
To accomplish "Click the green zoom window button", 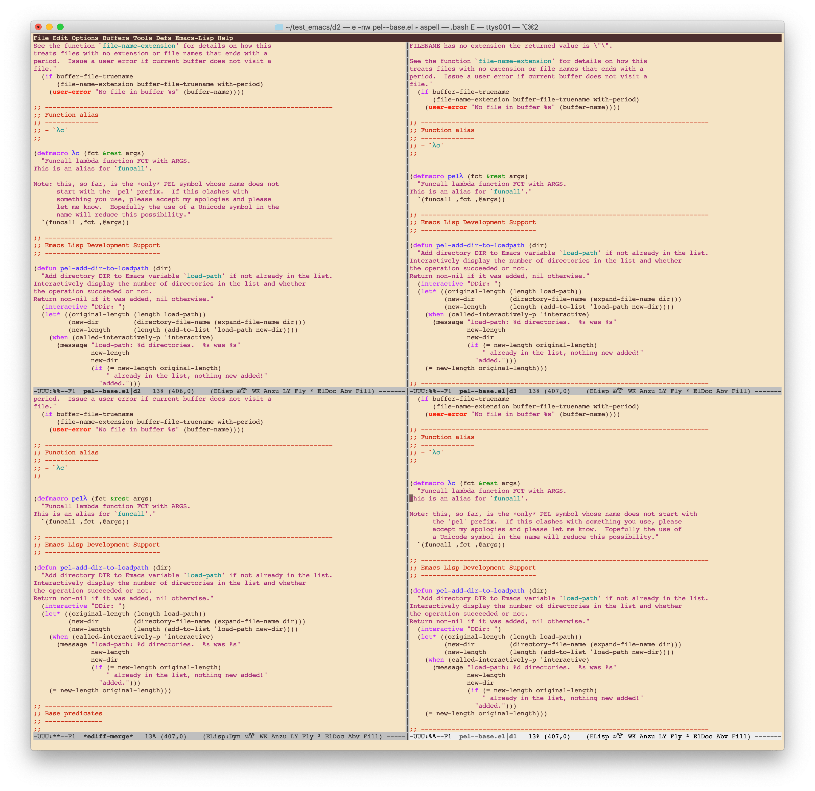I will click(60, 27).
